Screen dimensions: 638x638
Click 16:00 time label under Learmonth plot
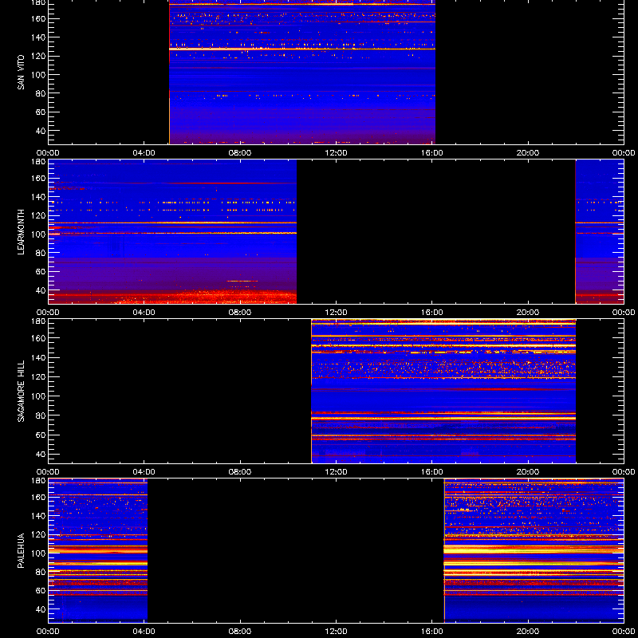(432, 313)
